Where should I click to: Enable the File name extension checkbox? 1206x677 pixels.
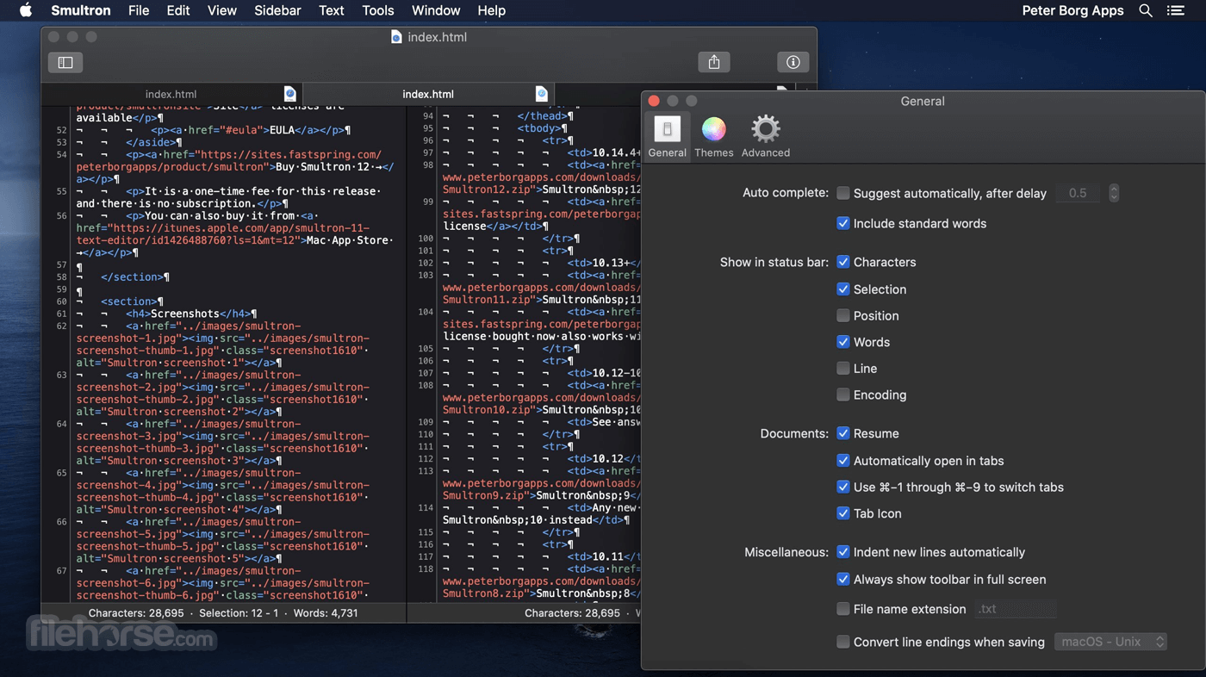843,609
